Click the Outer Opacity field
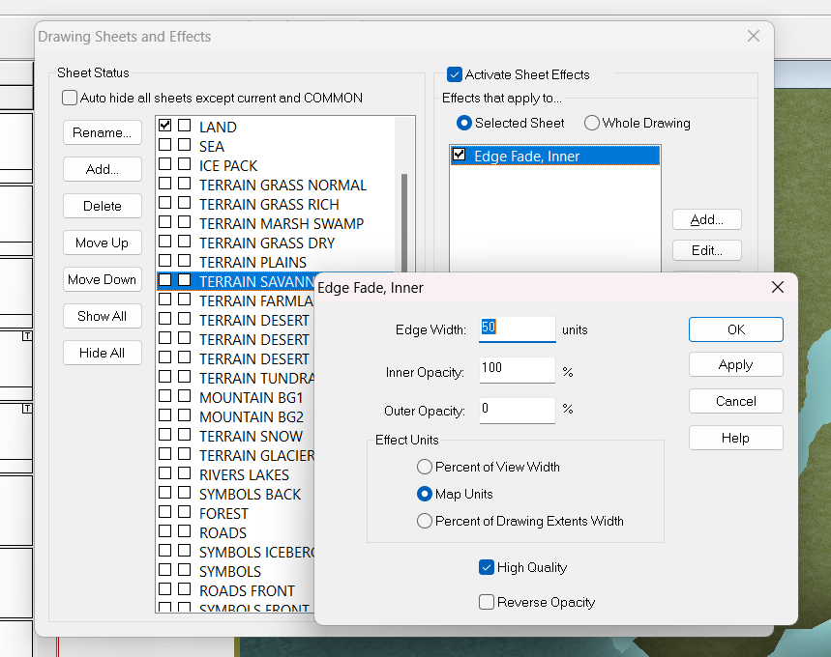Viewport: 831px width, 657px height. [517, 410]
